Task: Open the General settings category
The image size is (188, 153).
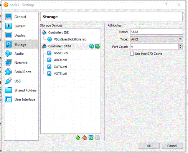Action: [x=21, y=17]
